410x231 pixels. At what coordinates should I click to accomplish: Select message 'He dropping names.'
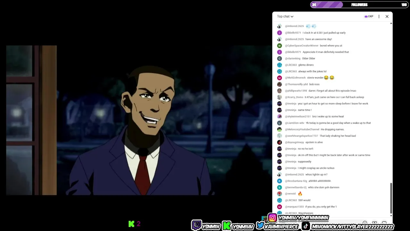point(332,129)
